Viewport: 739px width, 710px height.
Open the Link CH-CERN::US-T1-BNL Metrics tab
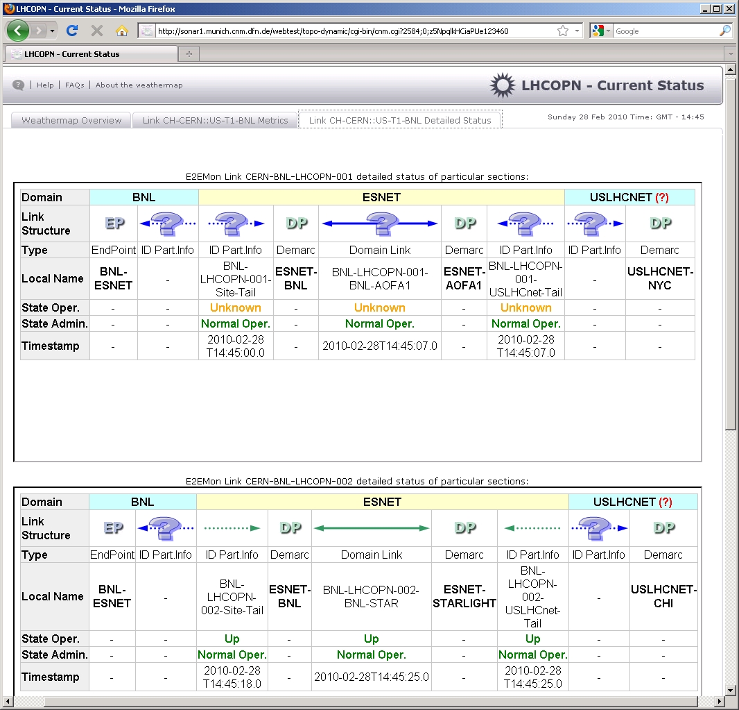pyautogui.click(x=215, y=120)
